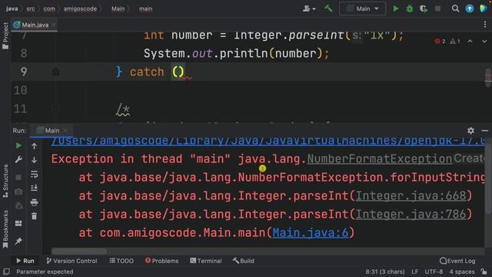Click line number 8 in the gutter
This screenshot has width=492, height=277.
(24, 53)
